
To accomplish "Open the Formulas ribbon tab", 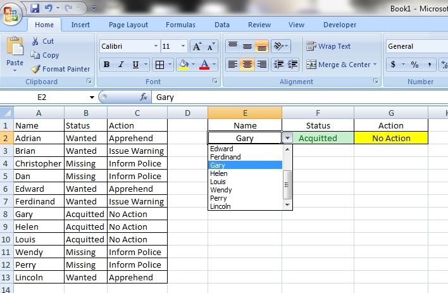I will coord(180,25).
